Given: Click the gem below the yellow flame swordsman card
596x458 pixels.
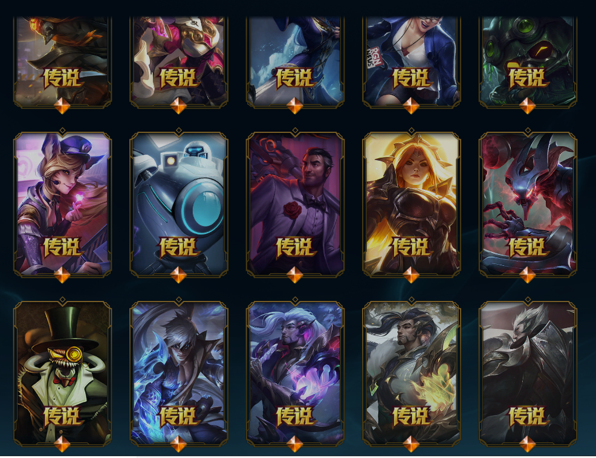Looking at the screenshot, I should click(x=411, y=443).
